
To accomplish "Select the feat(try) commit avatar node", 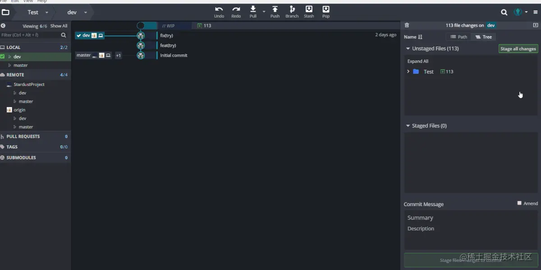I will [141, 45].
